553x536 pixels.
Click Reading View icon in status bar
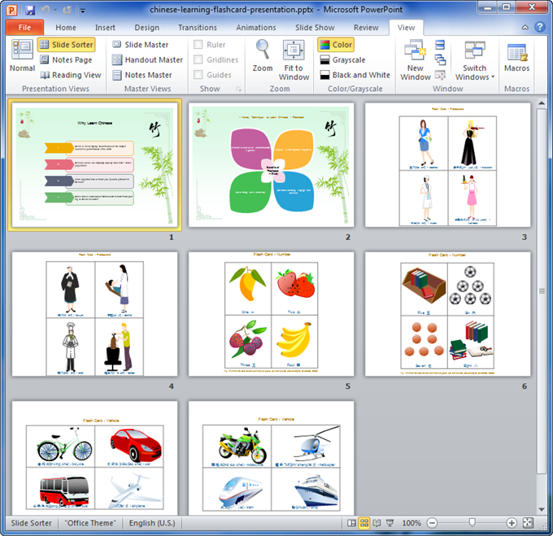pyautogui.click(x=377, y=523)
